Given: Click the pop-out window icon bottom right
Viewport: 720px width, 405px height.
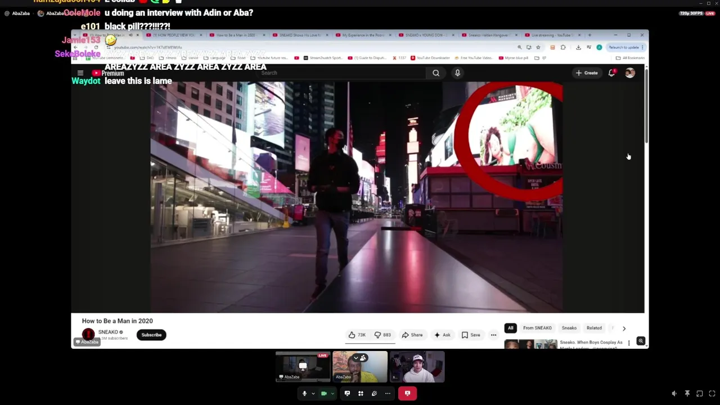Looking at the screenshot, I should pos(699,394).
